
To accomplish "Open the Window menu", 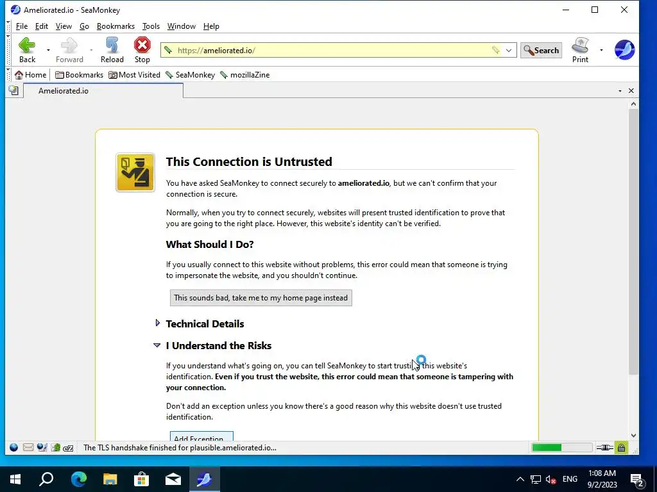I will [x=181, y=26].
